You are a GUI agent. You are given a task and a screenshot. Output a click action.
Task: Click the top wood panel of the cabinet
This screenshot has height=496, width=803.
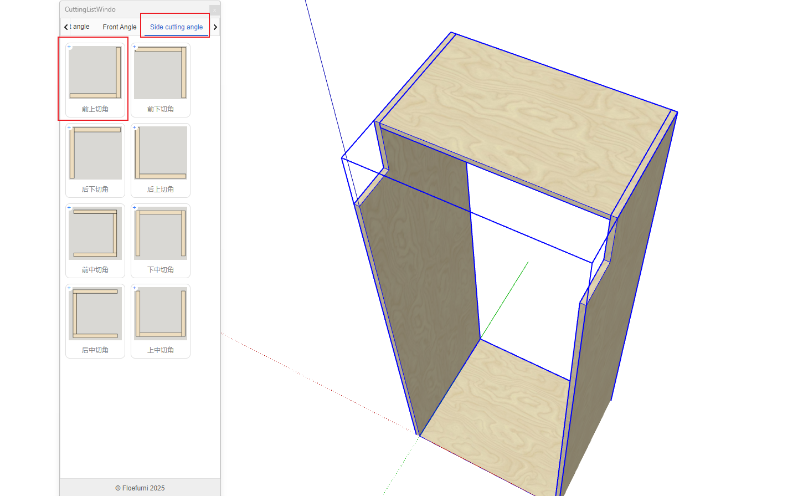tap(526, 122)
